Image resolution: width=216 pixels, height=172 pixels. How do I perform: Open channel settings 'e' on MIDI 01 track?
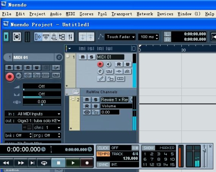click(x=100, y=71)
